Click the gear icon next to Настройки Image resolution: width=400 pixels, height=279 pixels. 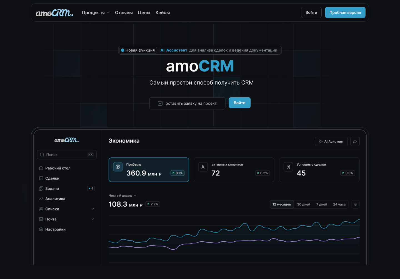pyautogui.click(x=41, y=229)
